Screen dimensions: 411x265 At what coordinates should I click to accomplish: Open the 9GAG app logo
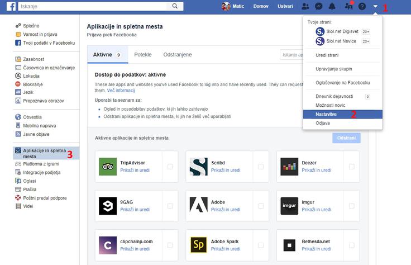(108, 206)
